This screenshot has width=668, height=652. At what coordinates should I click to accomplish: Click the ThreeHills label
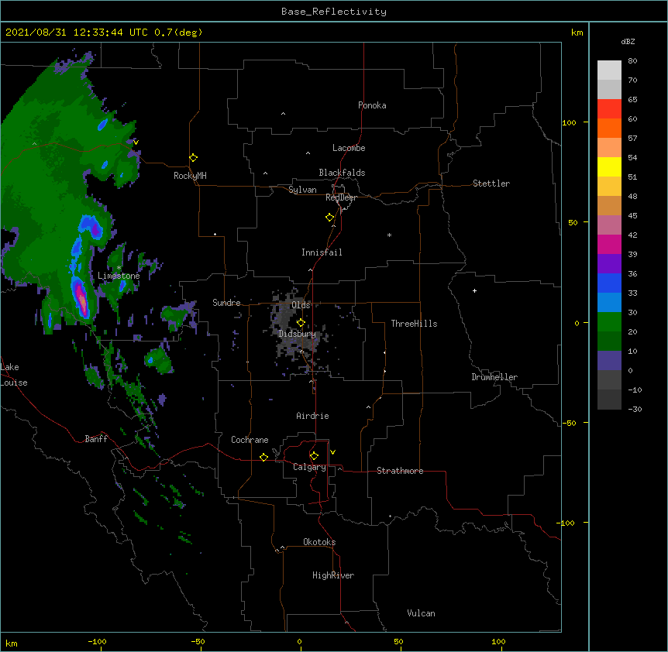coord(414,324)
